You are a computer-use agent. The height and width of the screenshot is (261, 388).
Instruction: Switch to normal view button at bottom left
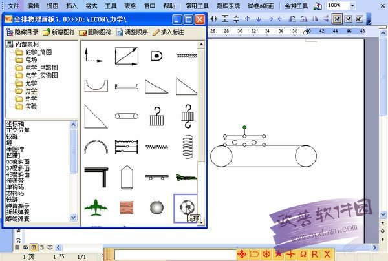point(17,247)
